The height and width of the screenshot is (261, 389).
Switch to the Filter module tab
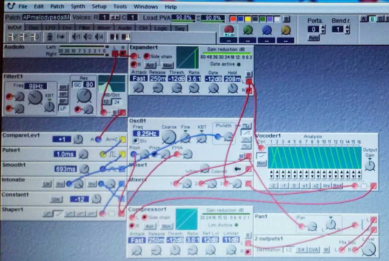(x=84, y=28)
